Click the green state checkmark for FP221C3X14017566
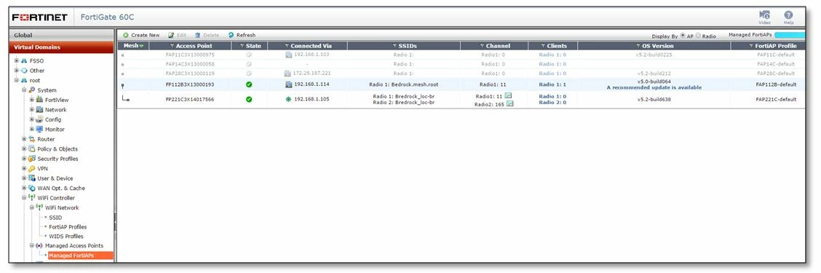 click(249, 99)
